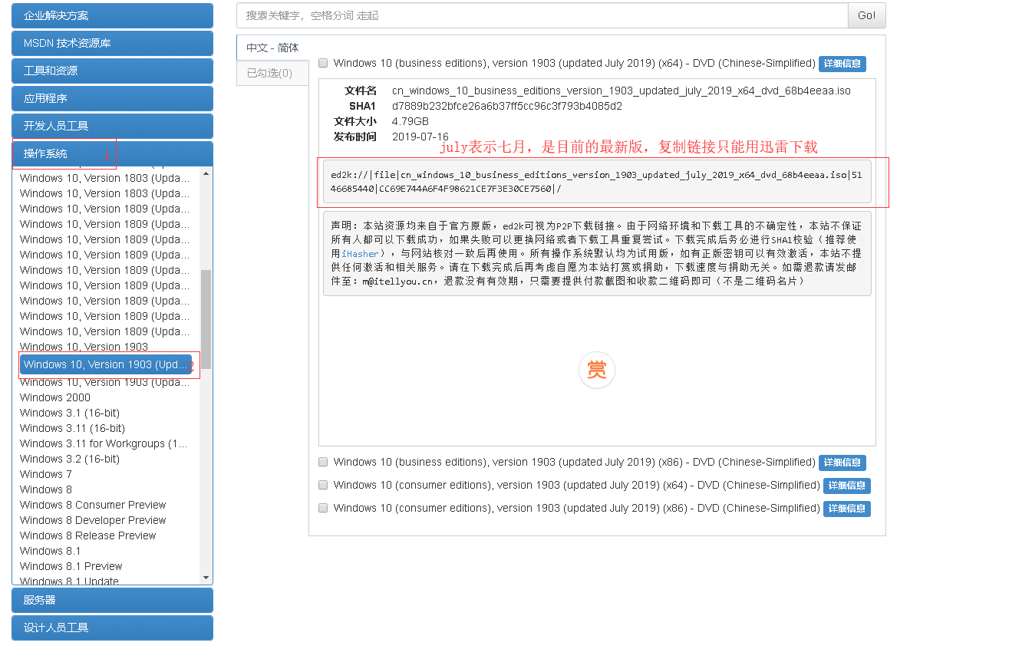Open 详细信息 for consumer editions x86
Image resolution: width=1032 pixels, height=649 pixels.
(x=847, y=509)
